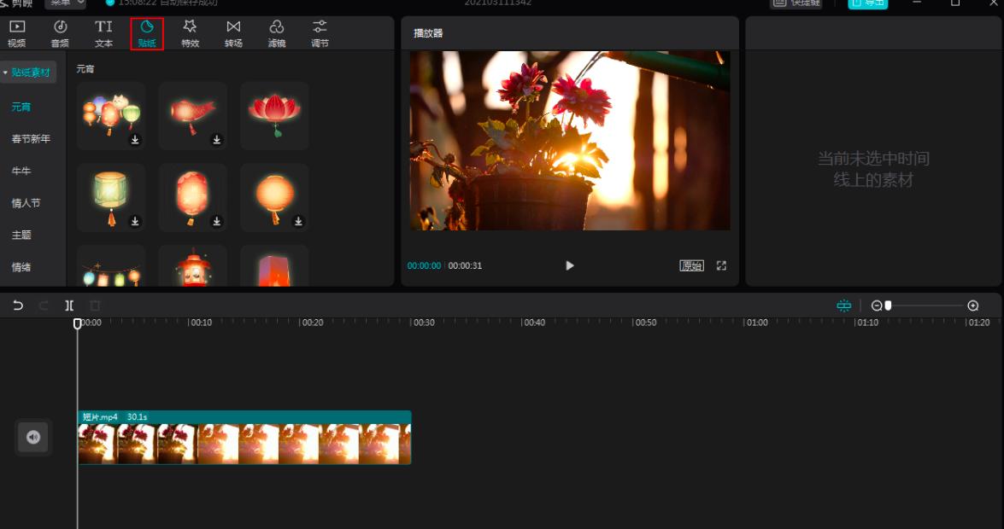1004x529 pixels.
Task: Click the 导出 export button
Action: (x=867, y=3)
